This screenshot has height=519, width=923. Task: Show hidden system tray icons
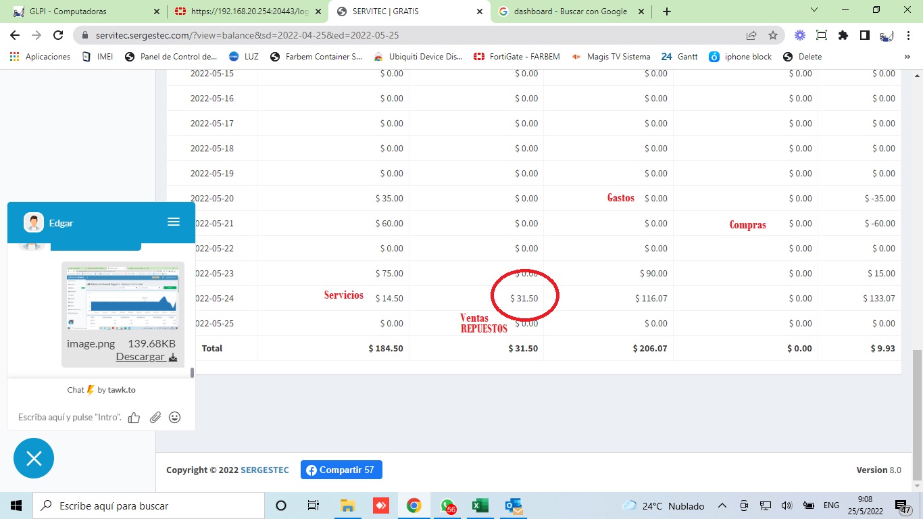pyautogui.click(x=722, y=505)
